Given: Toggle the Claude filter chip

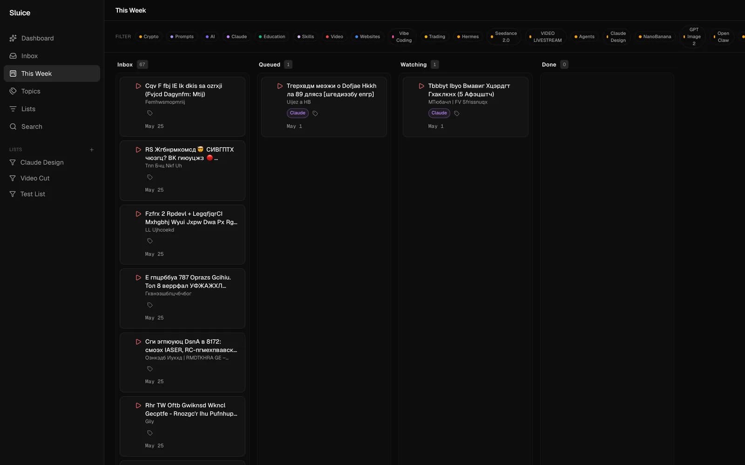Looking at the screenshot, I should coord(237,37).
